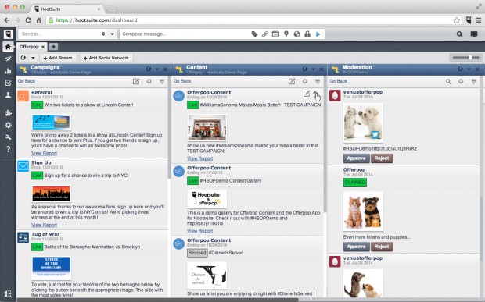Reject the "Even more kittens and puppies" post

[x=382, y=247]
